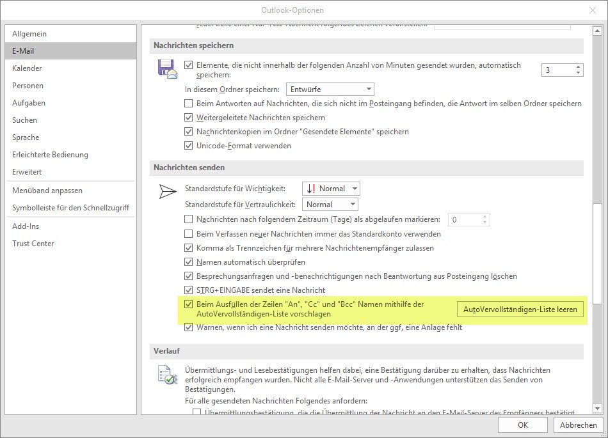
Task: Enable Übermittlungsbestätigung checkbox
Action: (x=197, y=412)
